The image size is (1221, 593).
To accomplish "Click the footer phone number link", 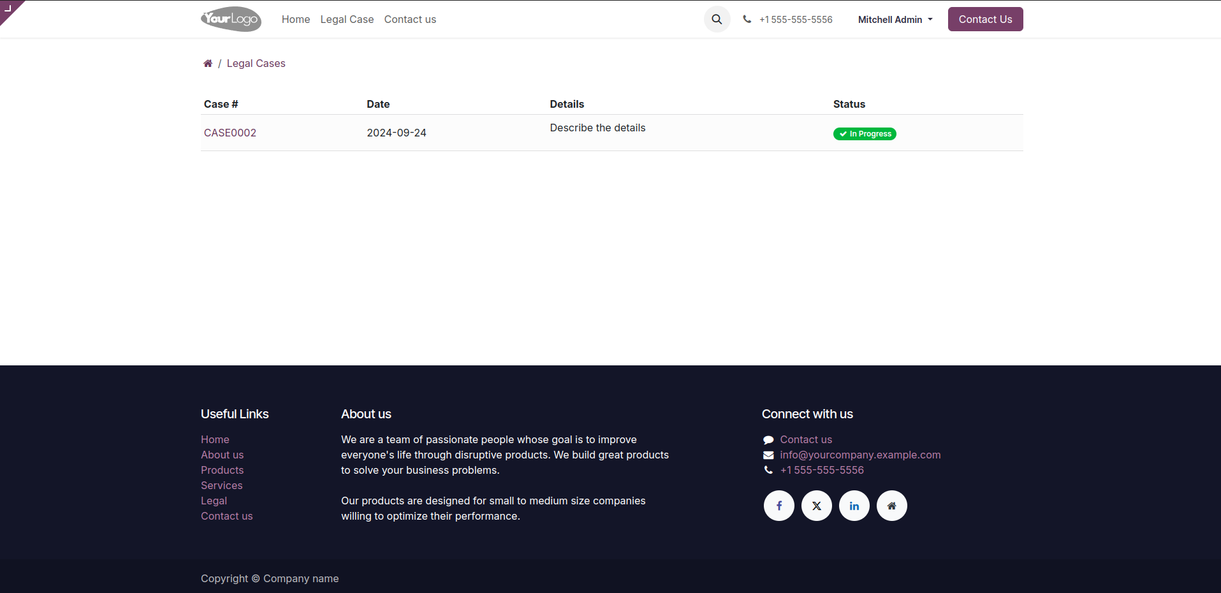I will pos(822,470).
